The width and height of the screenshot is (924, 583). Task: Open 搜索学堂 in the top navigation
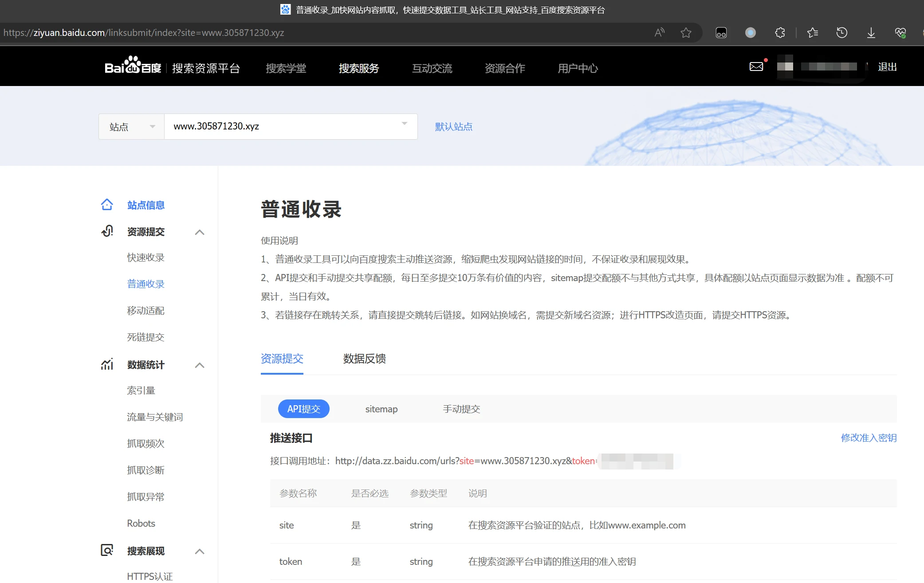(x=286, y=68)
